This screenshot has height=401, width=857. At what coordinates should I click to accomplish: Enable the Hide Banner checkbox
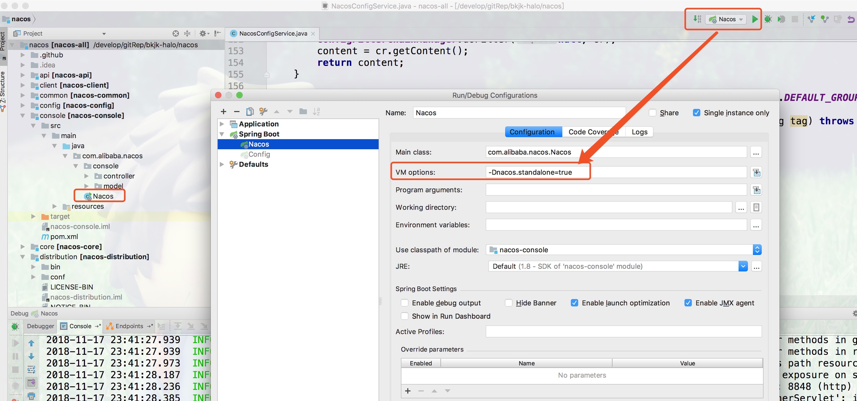508,303
